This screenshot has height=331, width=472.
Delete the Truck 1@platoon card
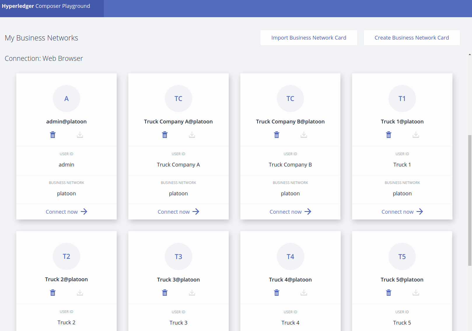pyautogui.click(x=389, y=135)
